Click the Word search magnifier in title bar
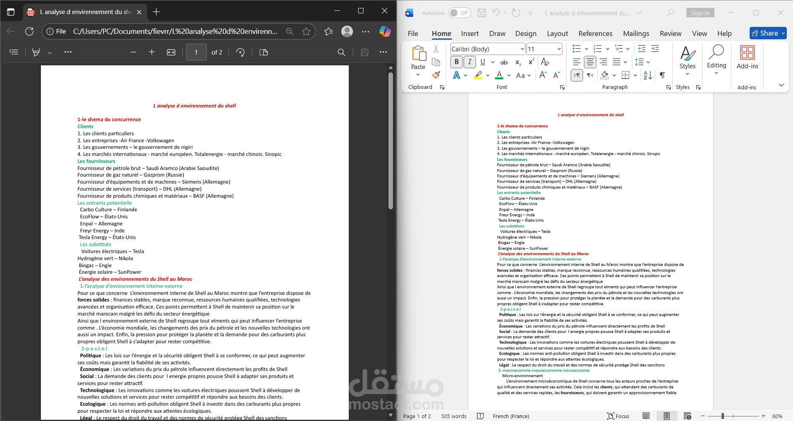 [x=670, y=13]
